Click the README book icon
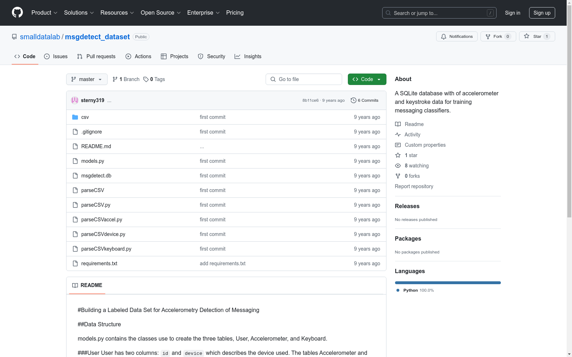 (75, 285)
